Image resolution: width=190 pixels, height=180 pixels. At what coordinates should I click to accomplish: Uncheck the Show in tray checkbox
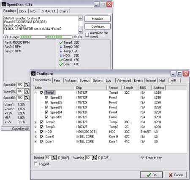[142, 157]
